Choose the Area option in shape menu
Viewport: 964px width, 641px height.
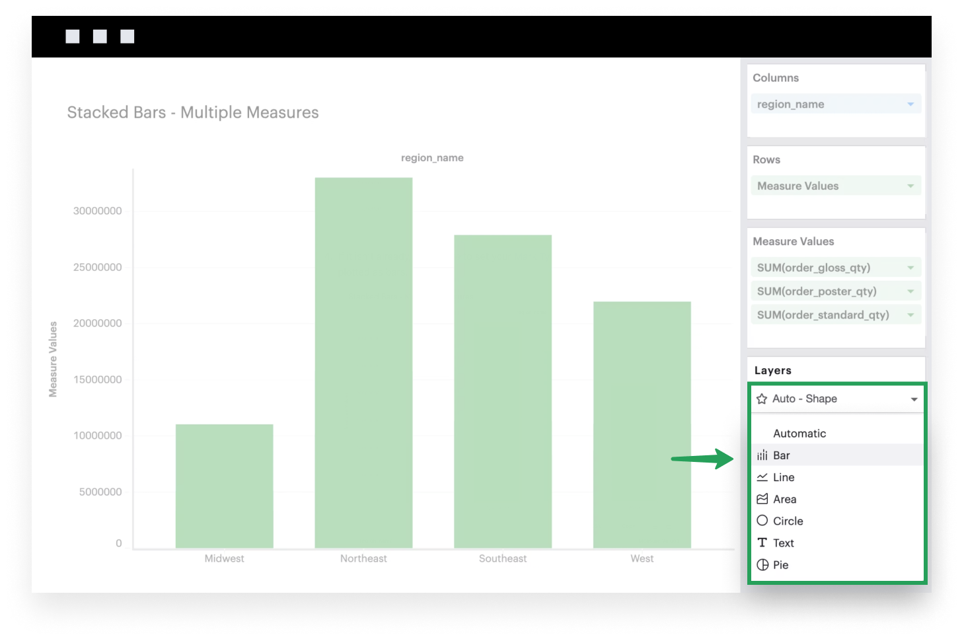(x=785, y=499)
